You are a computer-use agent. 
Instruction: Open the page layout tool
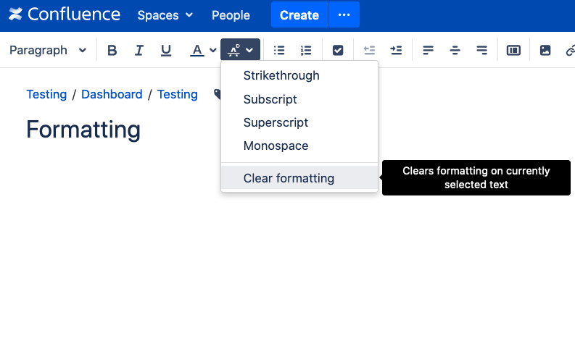pos(513,50)
